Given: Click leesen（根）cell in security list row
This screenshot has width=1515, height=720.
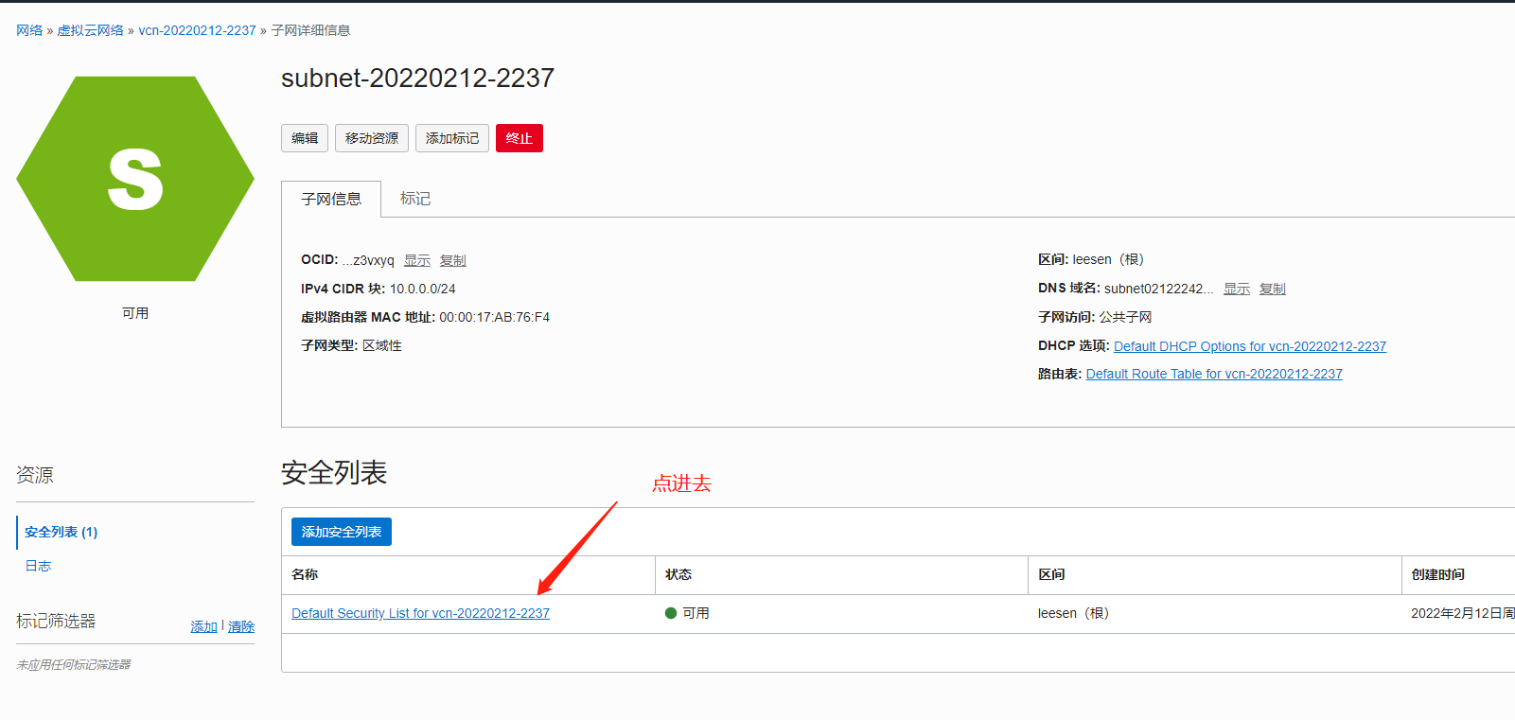Looking at the screenshot, I should tap(1073, 613).
